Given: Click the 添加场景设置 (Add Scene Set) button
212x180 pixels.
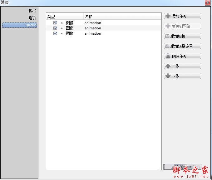Looking at the screenshot, I should tap(182, 46).
